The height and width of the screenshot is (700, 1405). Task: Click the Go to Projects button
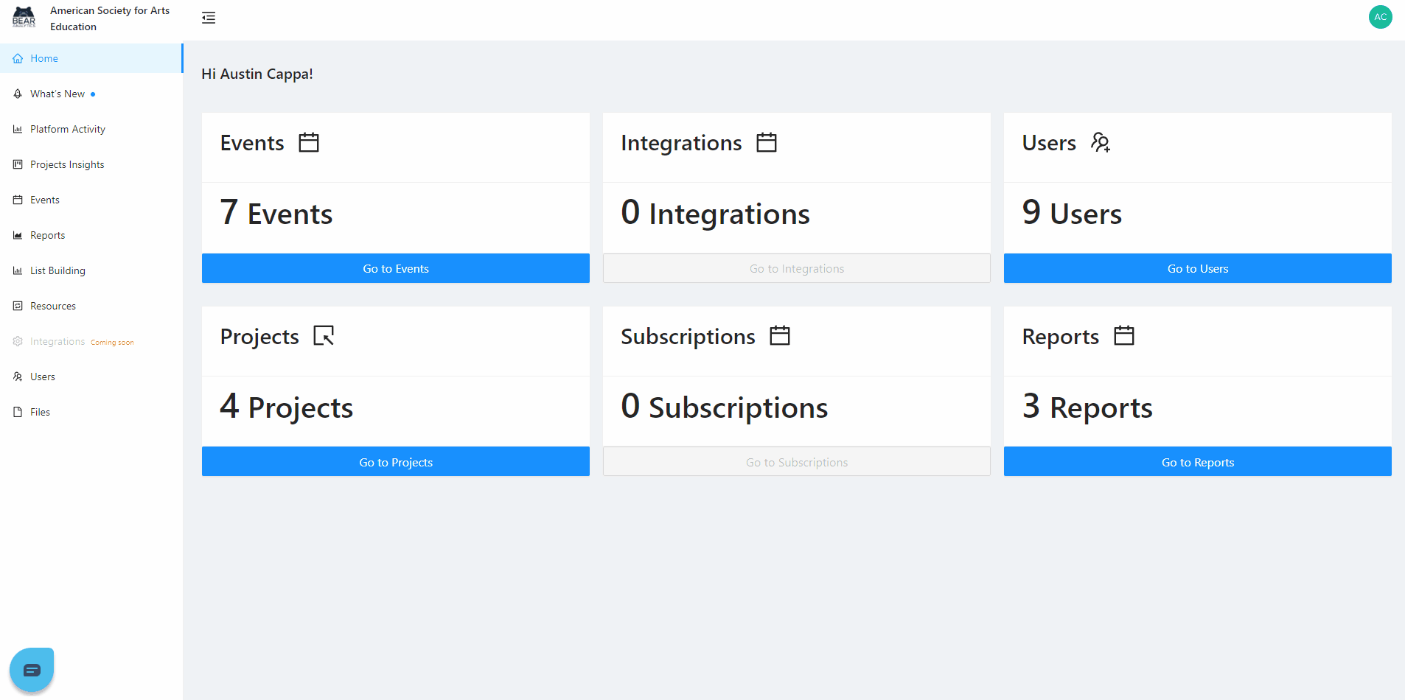pos(396,462)
